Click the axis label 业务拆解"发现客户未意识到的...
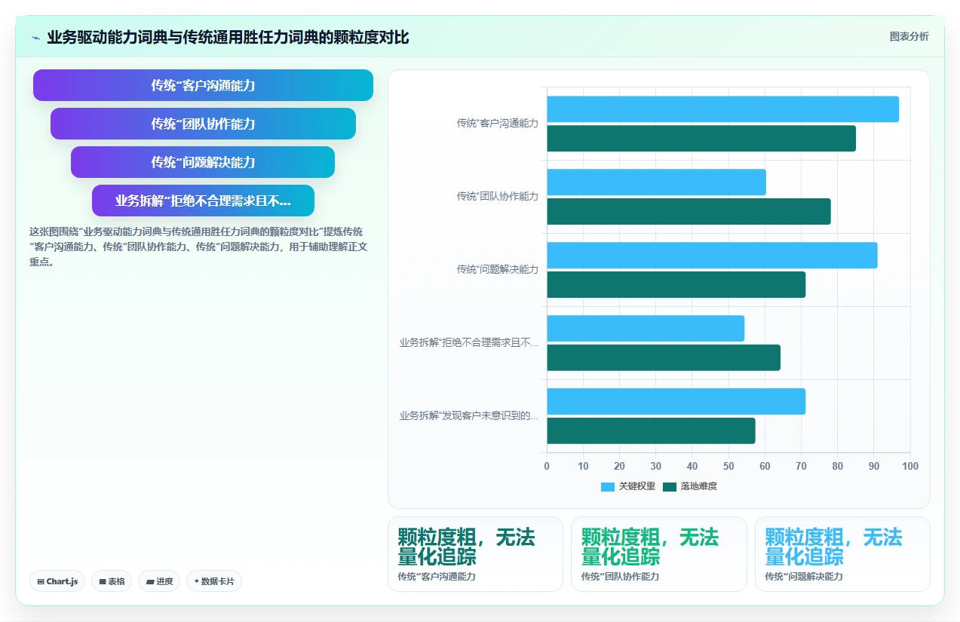 (x=469, y=415)
